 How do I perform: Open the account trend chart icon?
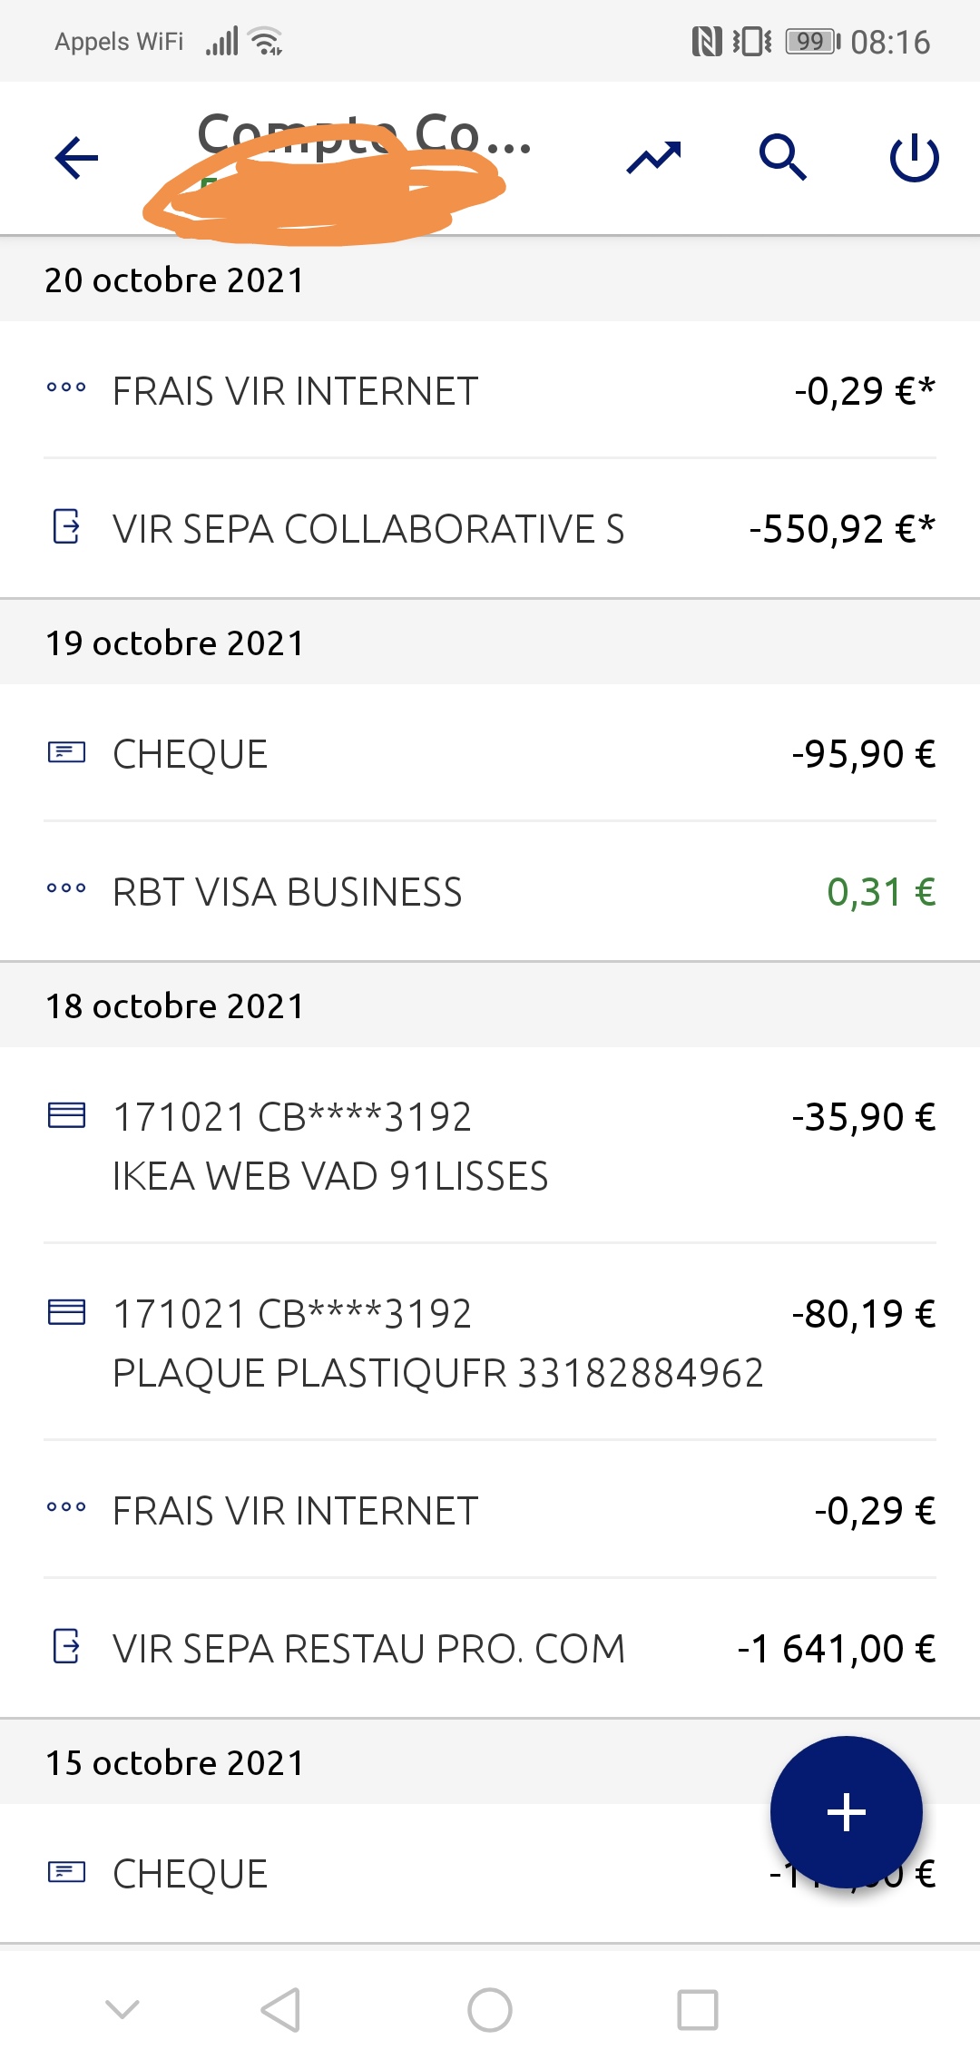pyautogui.click(x=653, y=158)
